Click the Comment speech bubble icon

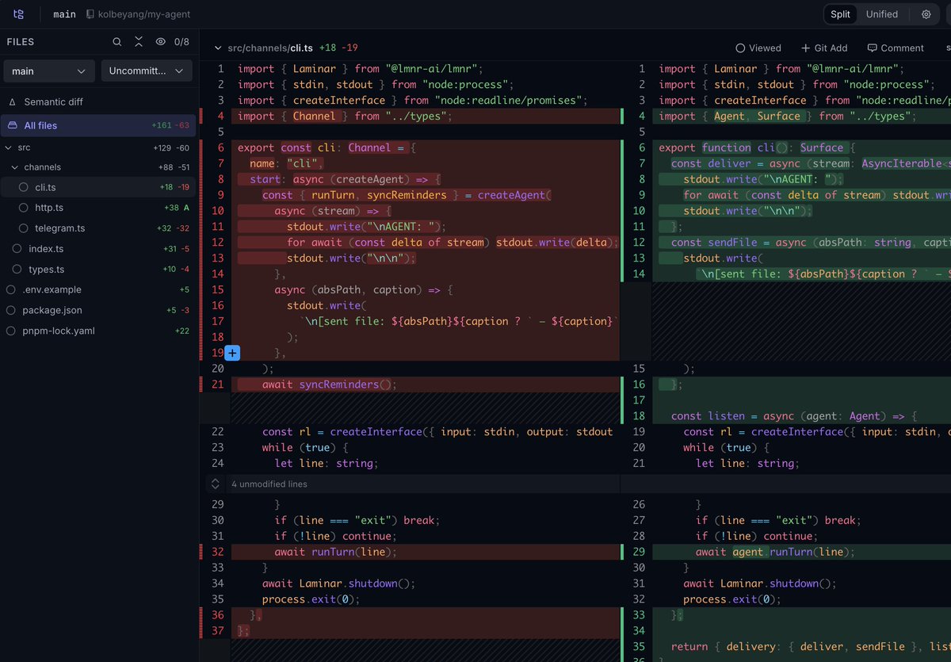(x=873, y=48)
